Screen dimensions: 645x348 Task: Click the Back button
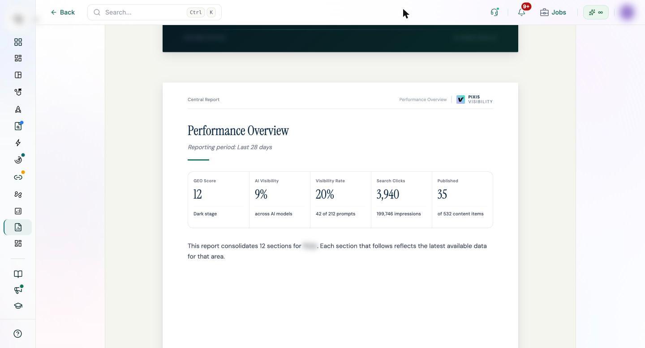pyautogui.click(x=63, y=12)
